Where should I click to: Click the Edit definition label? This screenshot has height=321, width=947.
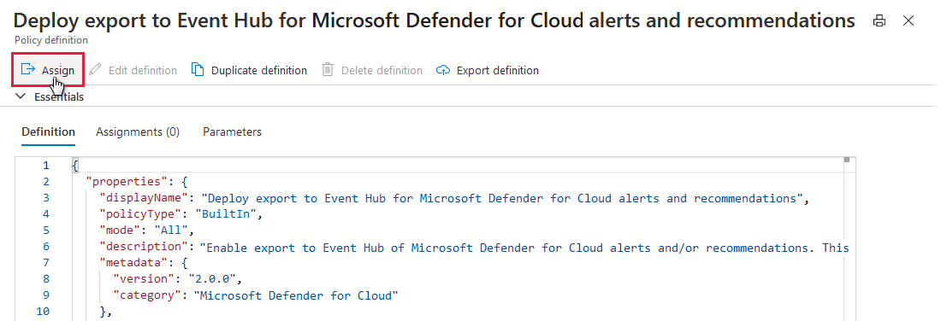pyautogui.click(x=143, y=71)
